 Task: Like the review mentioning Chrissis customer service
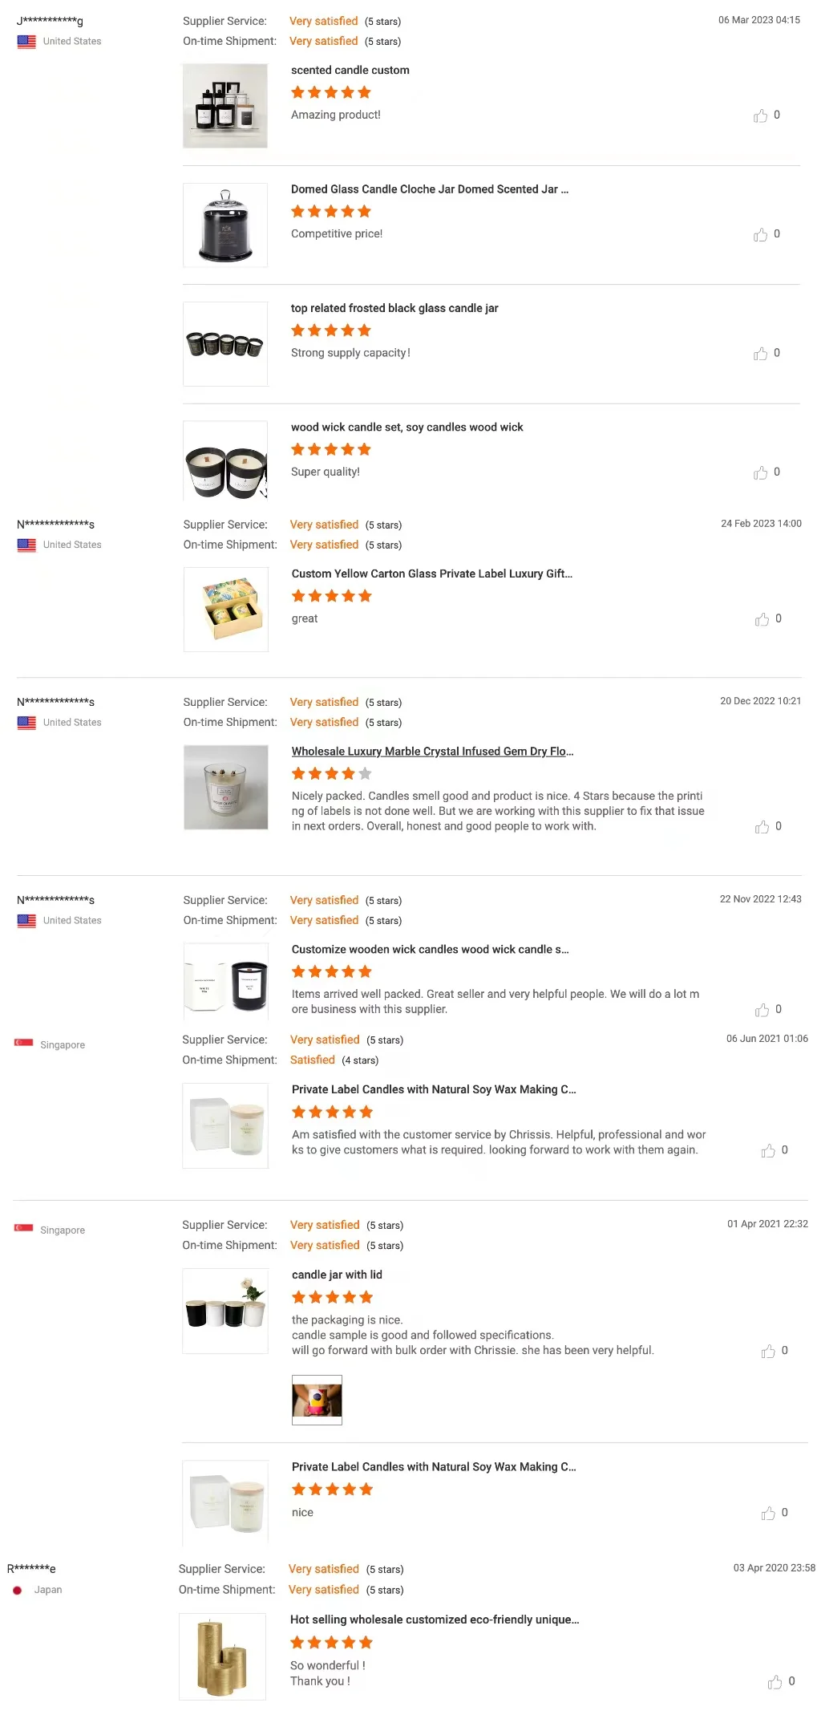768,1151
